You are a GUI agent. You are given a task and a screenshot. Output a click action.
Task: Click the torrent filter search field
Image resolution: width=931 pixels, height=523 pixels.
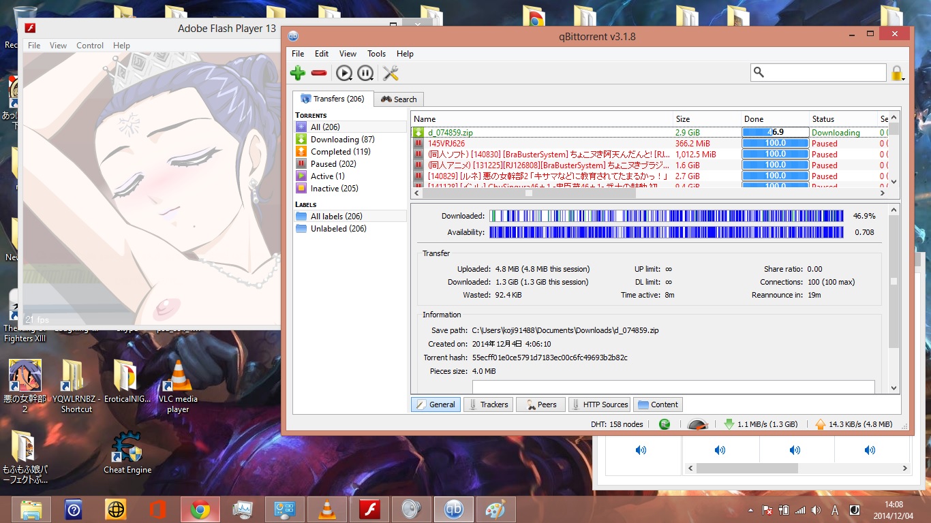pyautogui.click(x=819, y=72)
